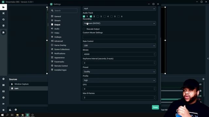Click the Custom Muxer Settings field
Viewport: 209px width, 117px height.
[119, 37]
